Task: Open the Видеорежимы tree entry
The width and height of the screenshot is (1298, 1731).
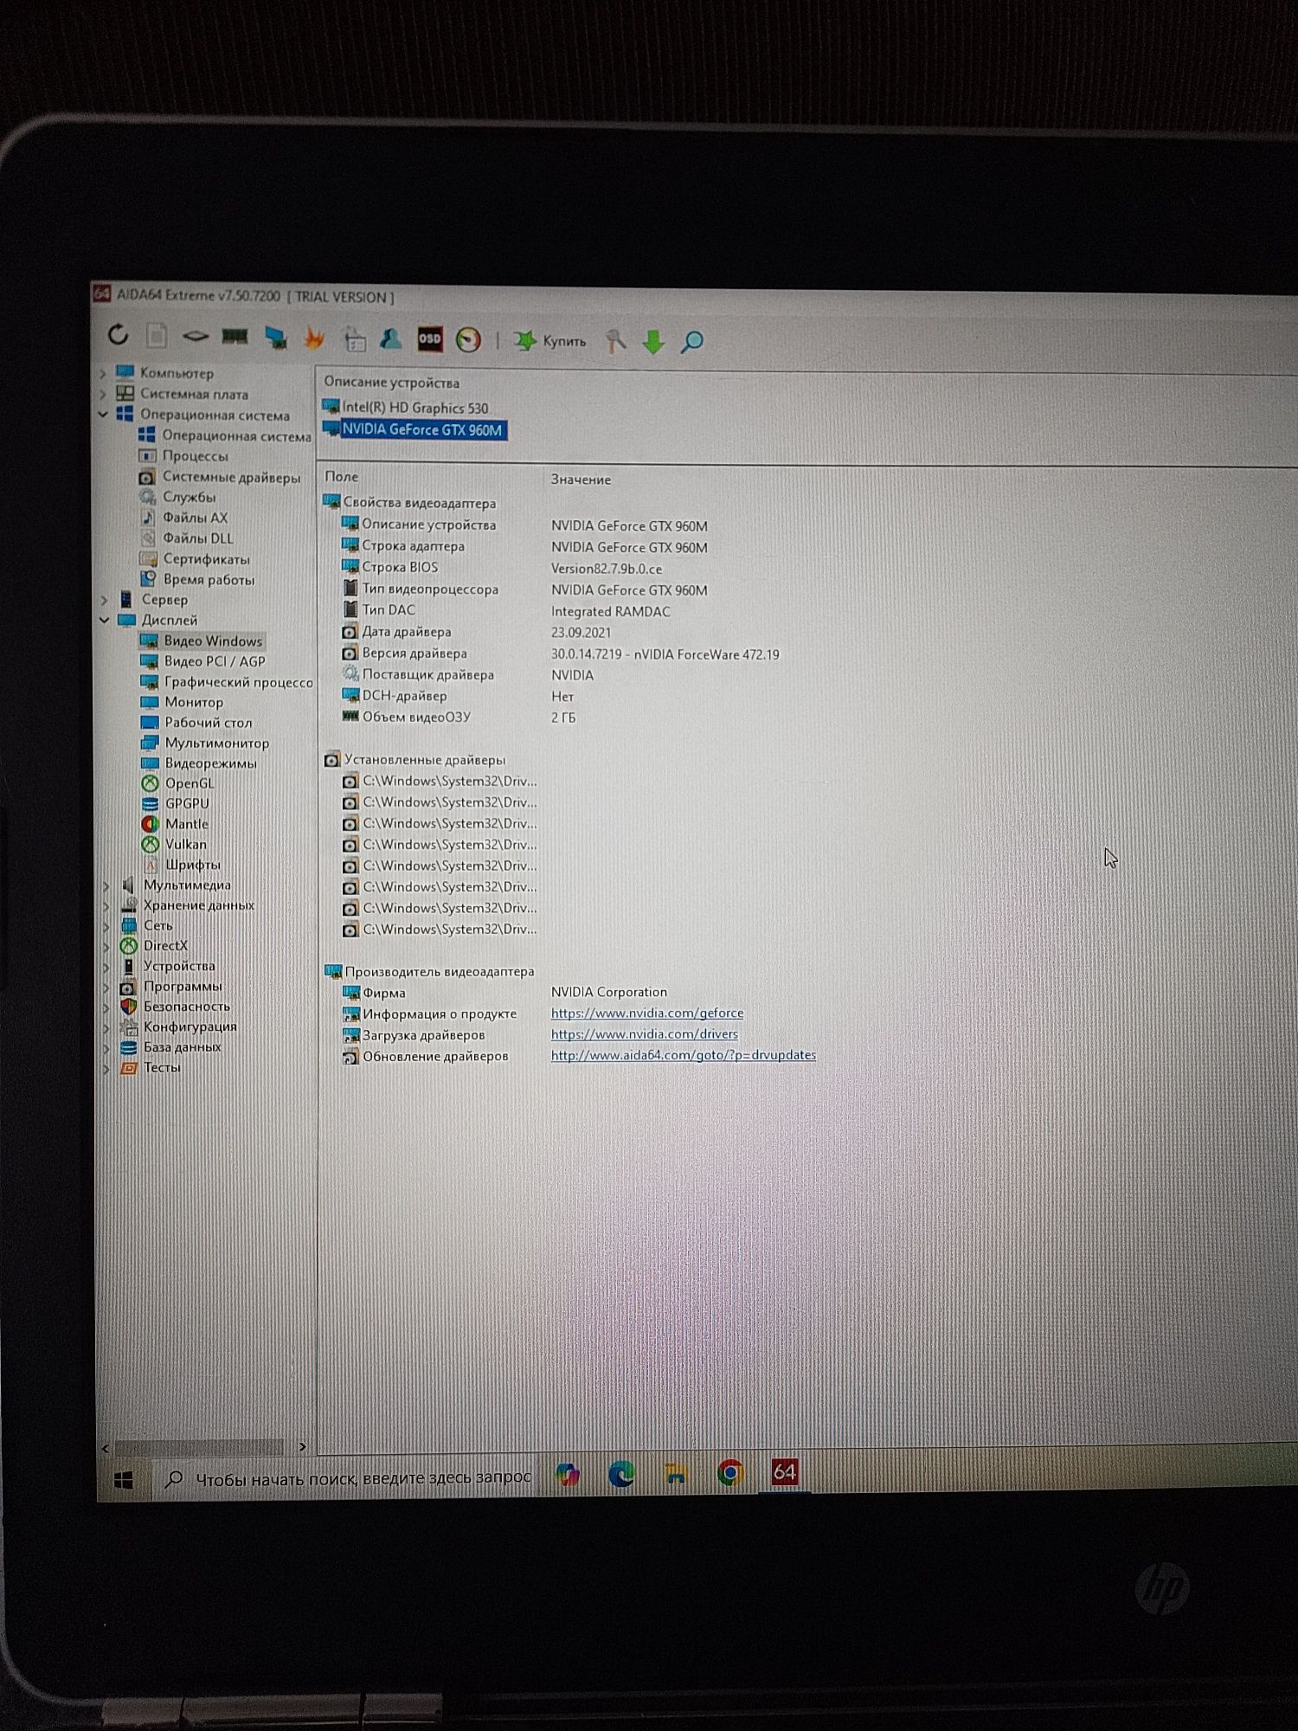Action: (x=210, y=763)
